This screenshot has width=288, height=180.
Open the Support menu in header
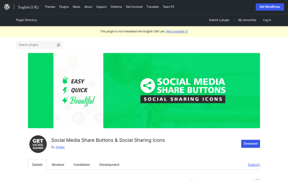point(101,7)
